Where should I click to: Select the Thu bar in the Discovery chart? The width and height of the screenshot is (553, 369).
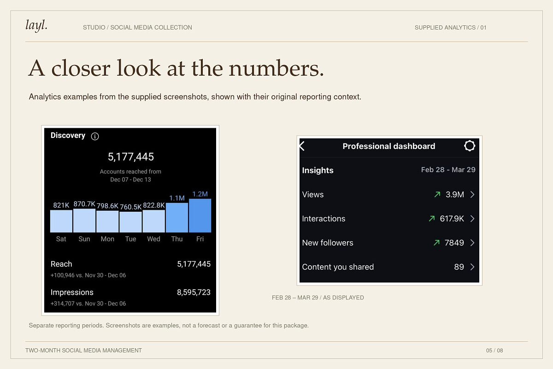(177, 218)
